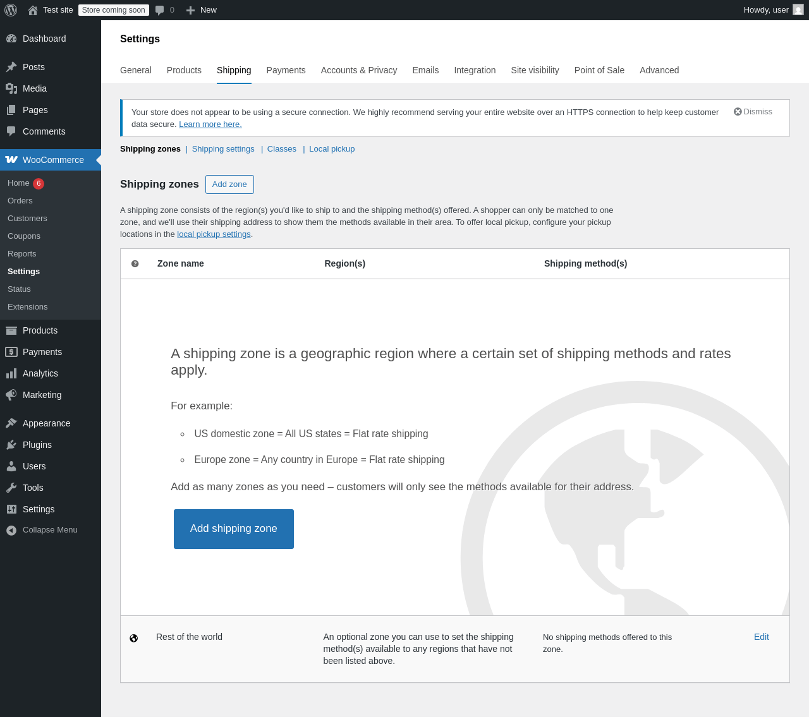
Task: Click the Posts pushpin icon
Action: tap(11, 67)
